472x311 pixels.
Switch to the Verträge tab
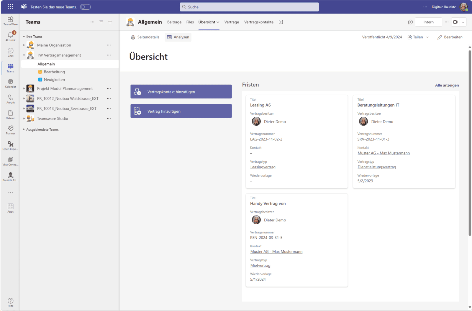tap(232, 22)
